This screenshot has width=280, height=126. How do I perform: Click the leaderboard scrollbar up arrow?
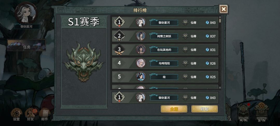tap(220, 17)
